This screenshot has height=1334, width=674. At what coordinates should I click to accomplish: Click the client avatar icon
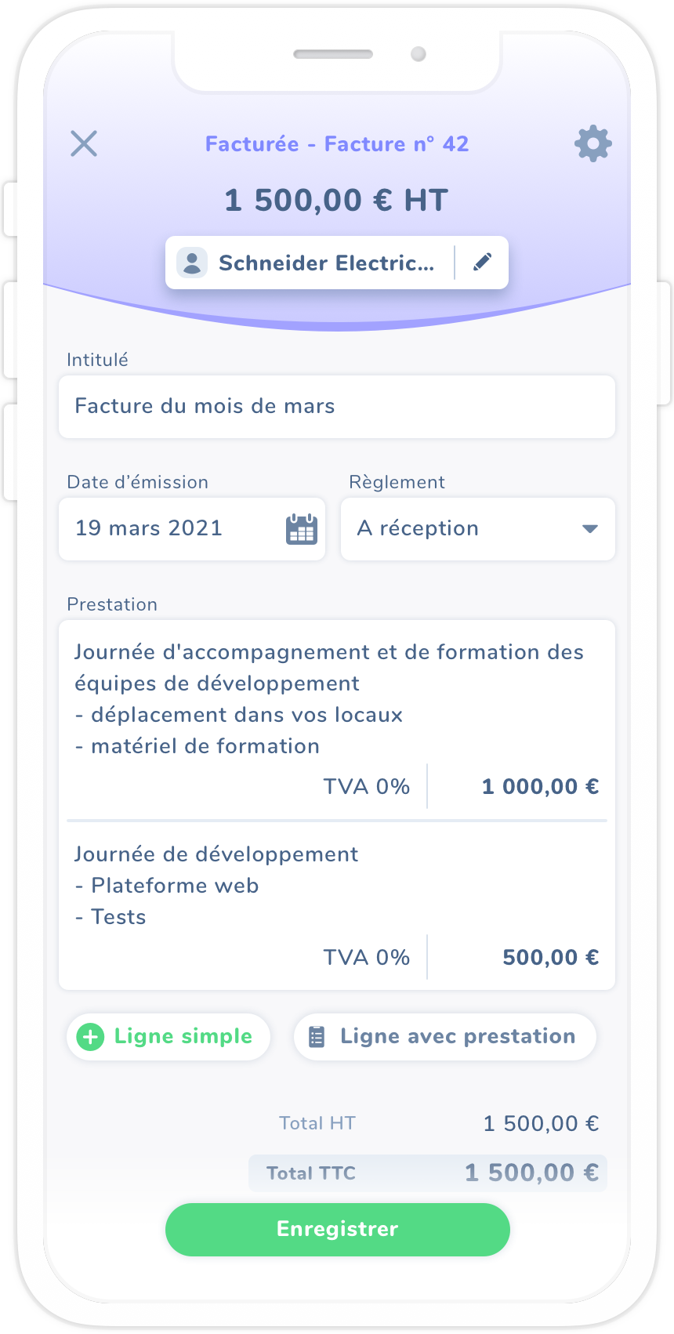tap(192, 263)
